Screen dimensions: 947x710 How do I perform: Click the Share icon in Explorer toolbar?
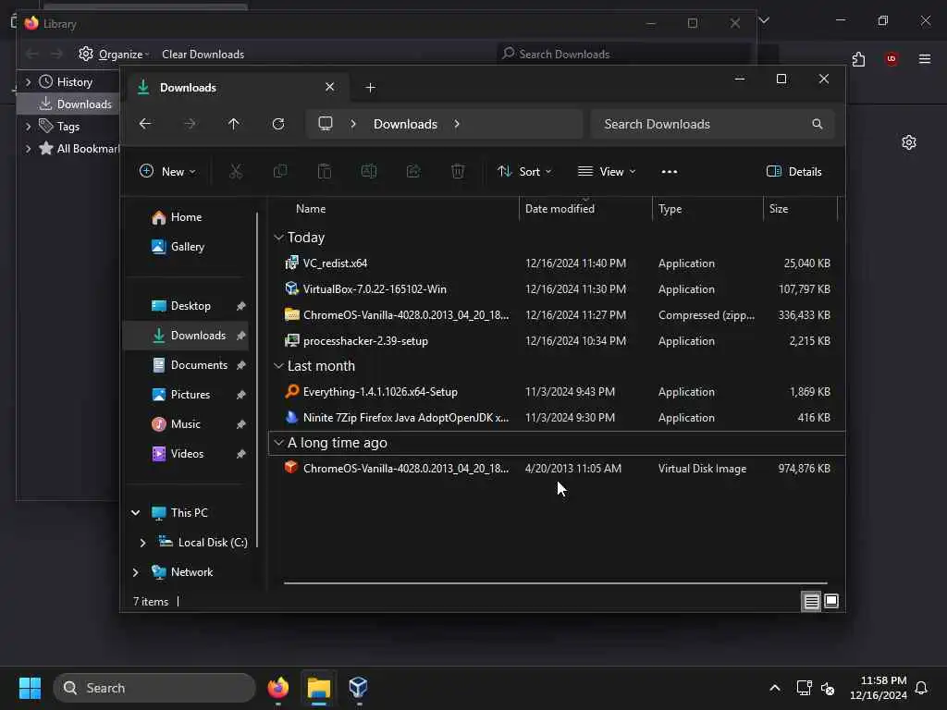coord(413,171)
